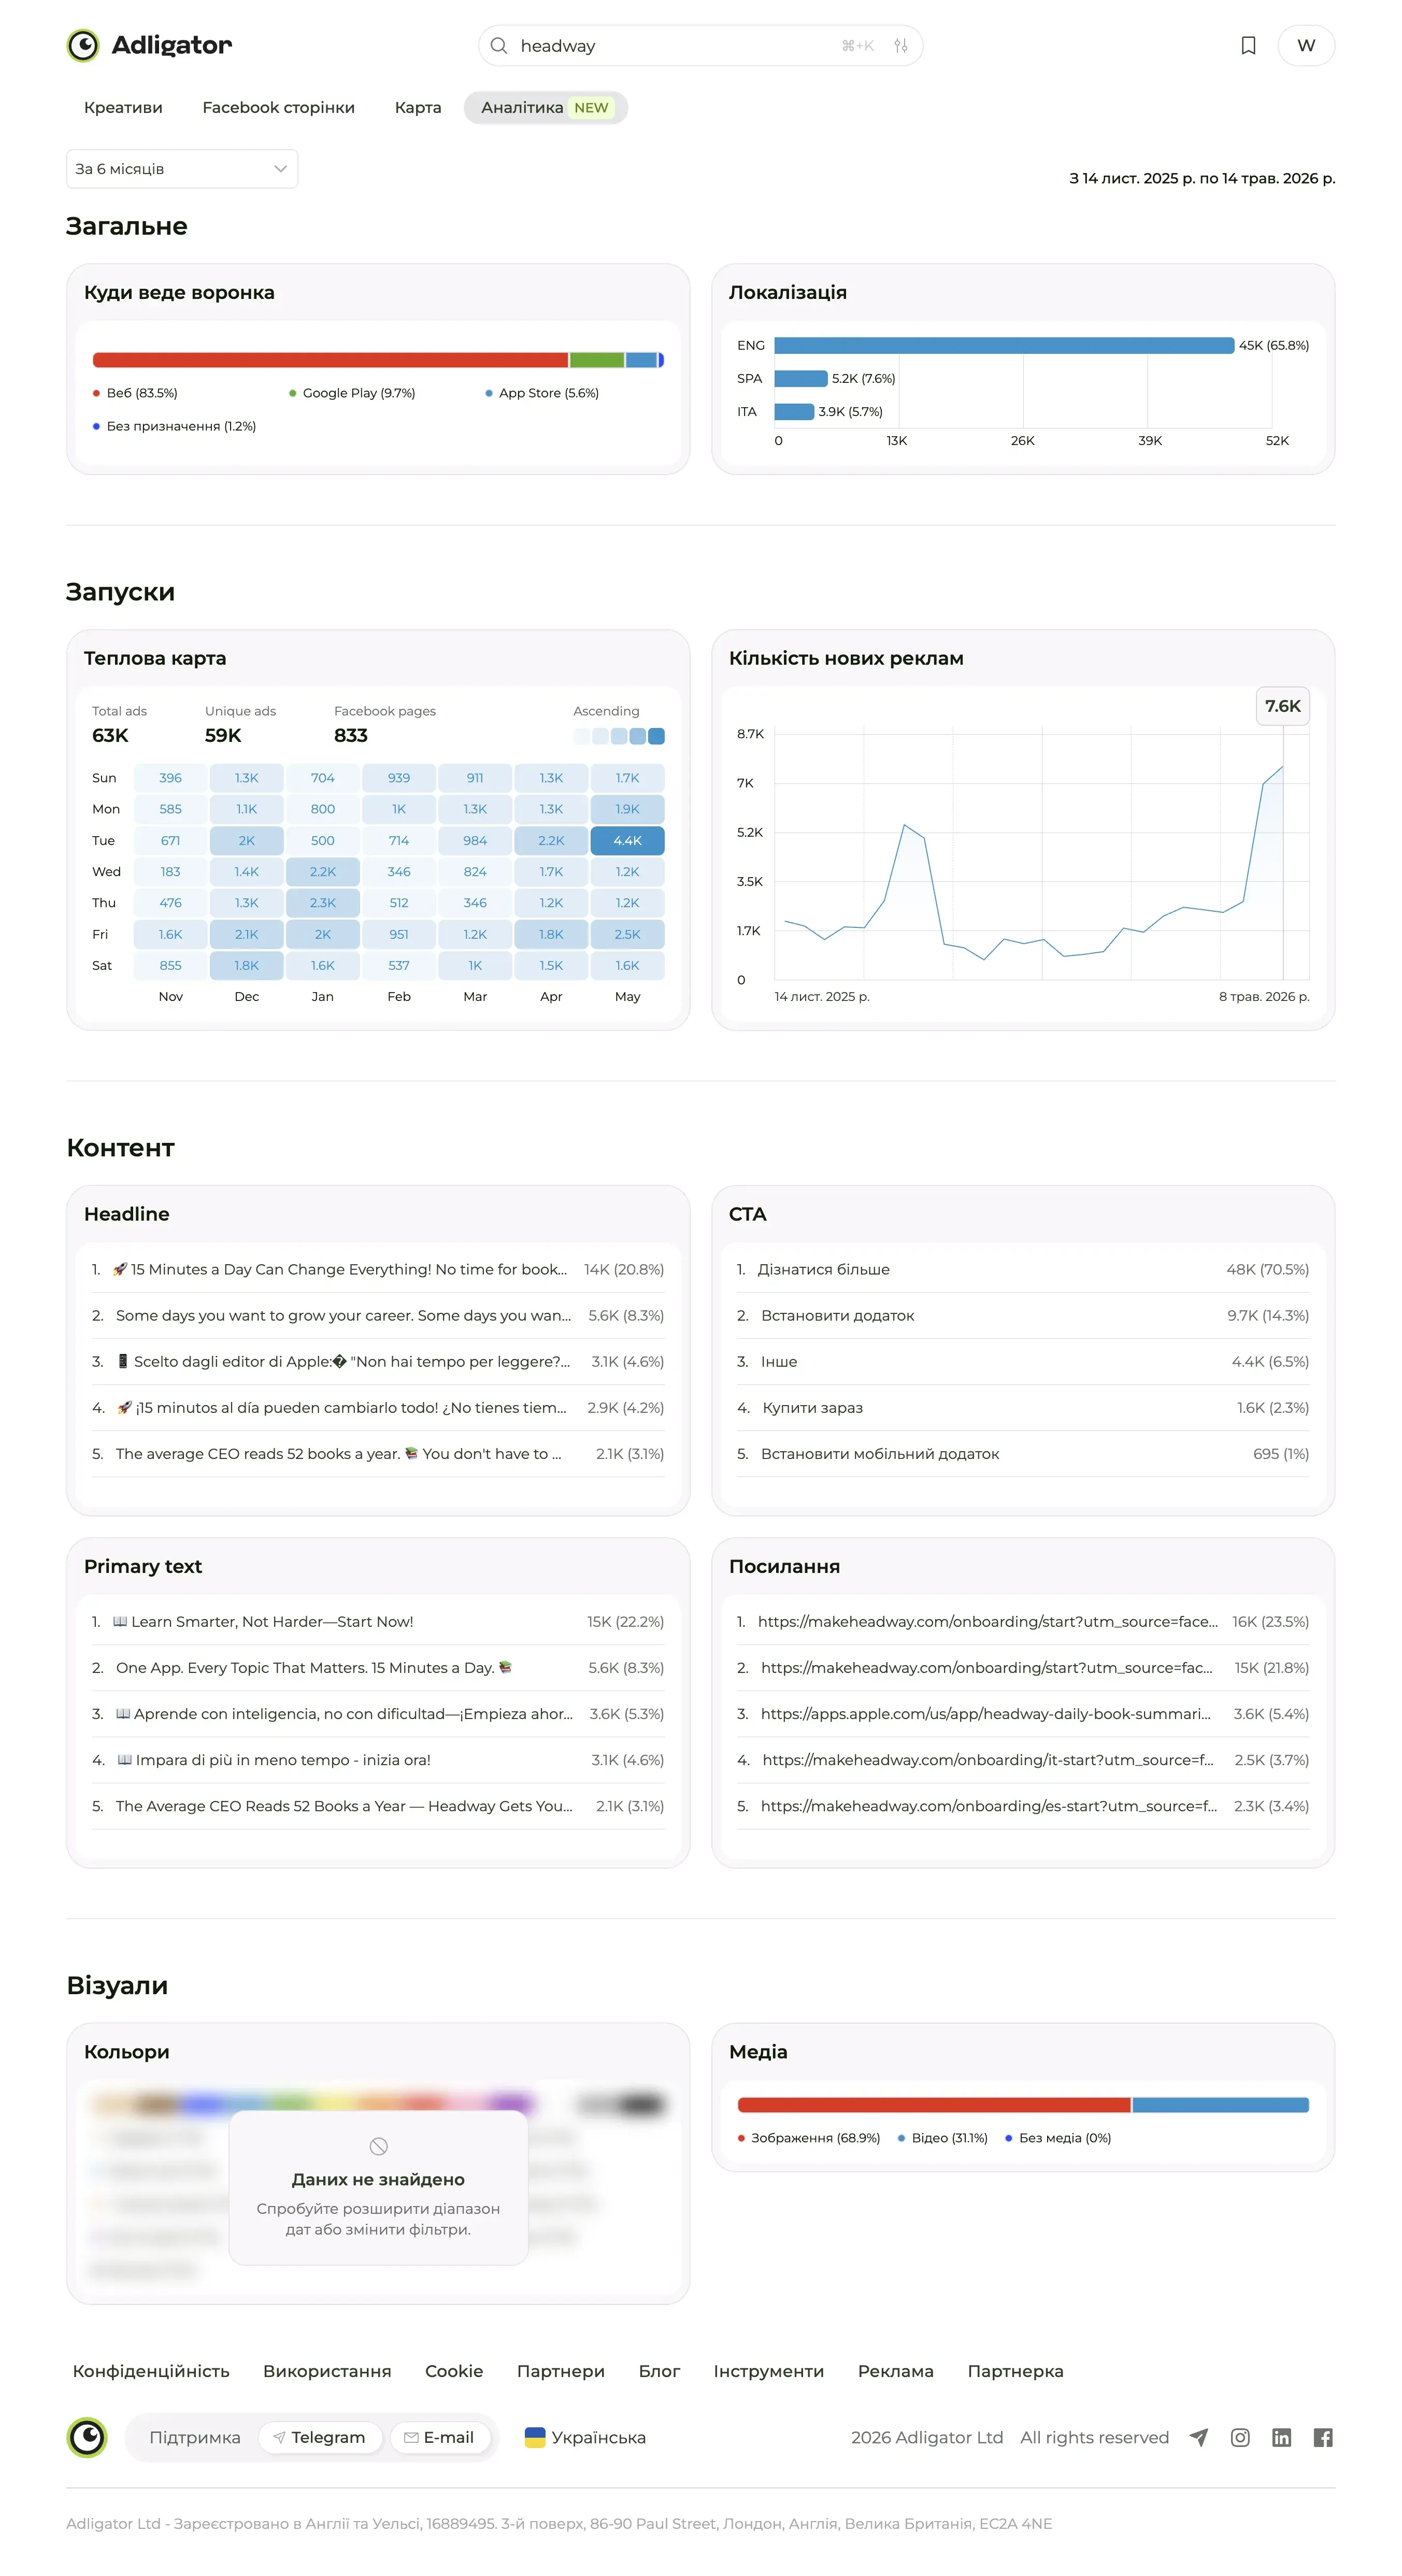Click headline '15 Minutes a Day Can Change Everything'

tap(378, 1269)
